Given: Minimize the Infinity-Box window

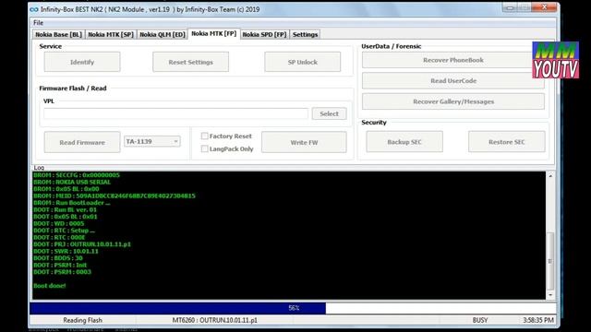Looking at the screenshot, I should (510, 7).
